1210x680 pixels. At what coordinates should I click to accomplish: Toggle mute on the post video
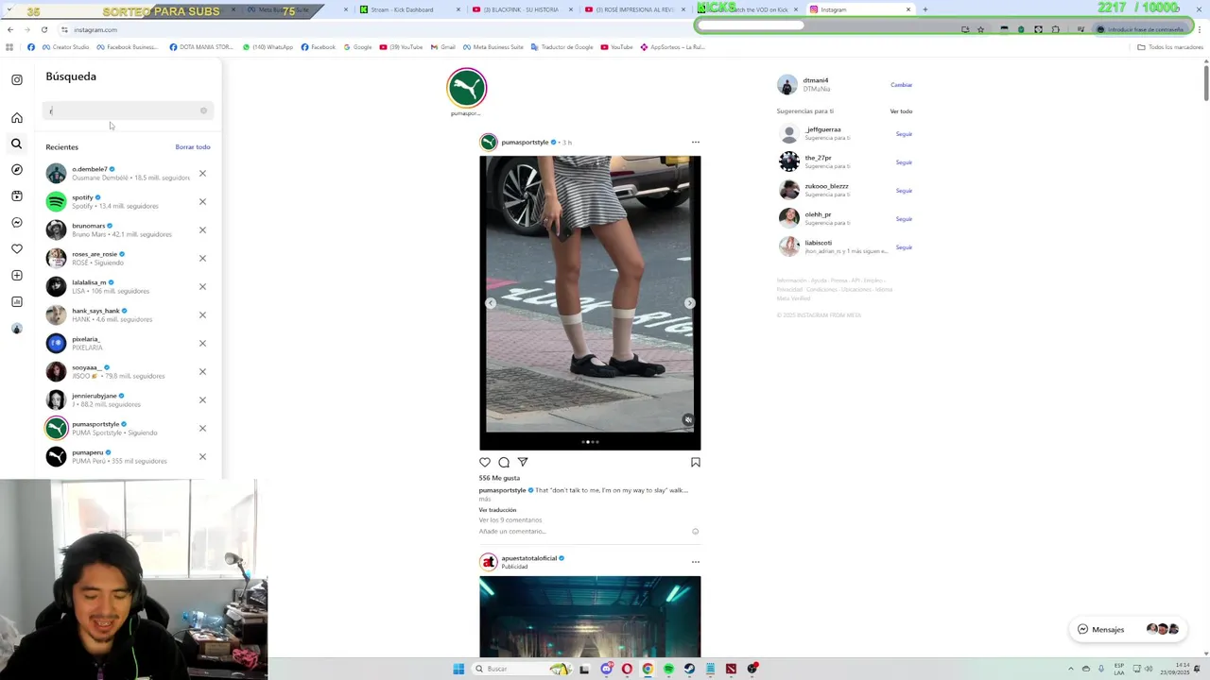click(688, 420)
